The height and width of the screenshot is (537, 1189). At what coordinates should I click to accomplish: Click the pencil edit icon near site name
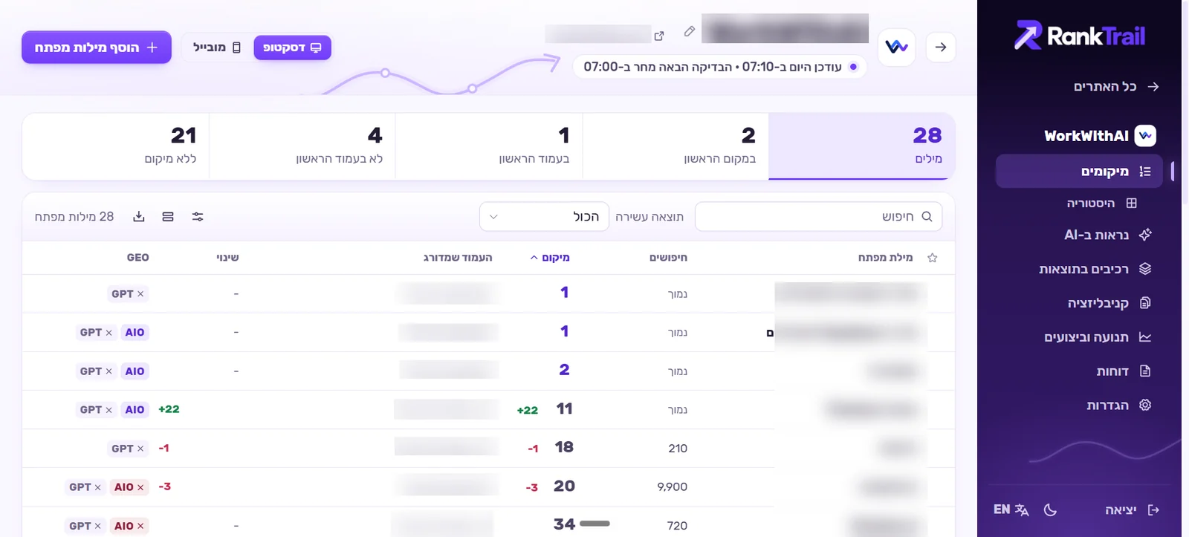pyautogui.click(x=690, y=31)
